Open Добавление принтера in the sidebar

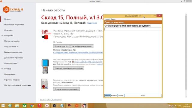coord(13,58)
